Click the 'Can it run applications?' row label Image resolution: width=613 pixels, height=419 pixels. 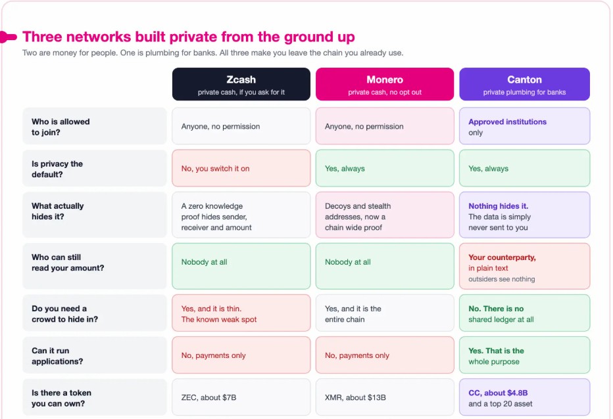click(95, 355)
